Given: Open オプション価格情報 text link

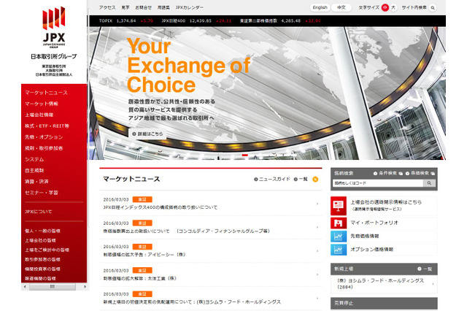Looking at the screenshot, I should click(371, 250).
